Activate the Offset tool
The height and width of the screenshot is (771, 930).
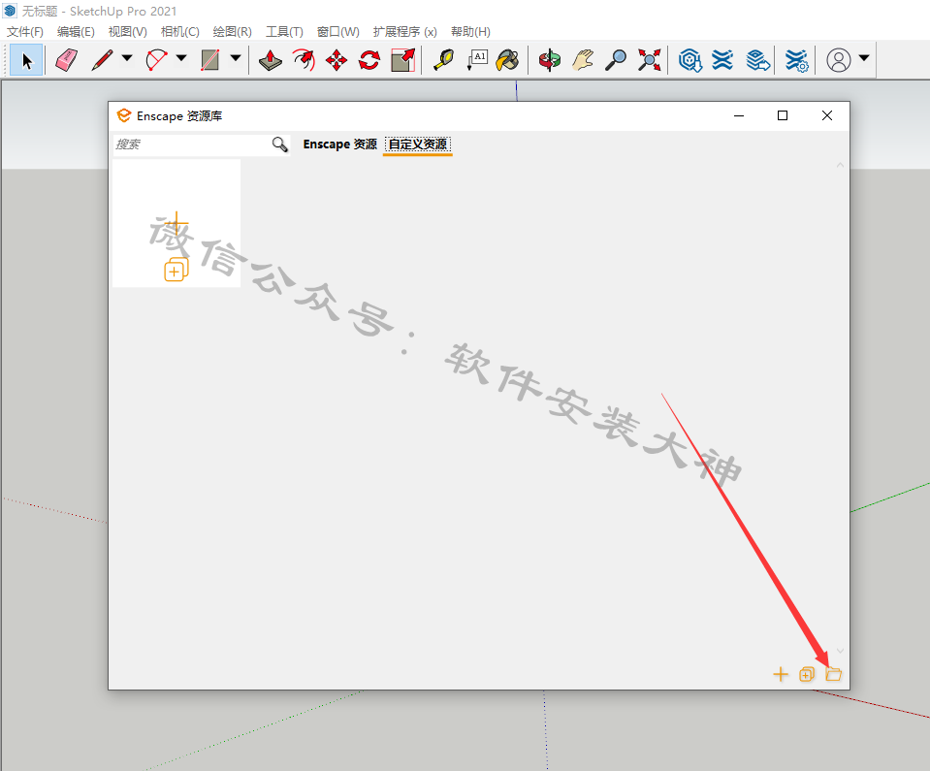pos(304,60)
